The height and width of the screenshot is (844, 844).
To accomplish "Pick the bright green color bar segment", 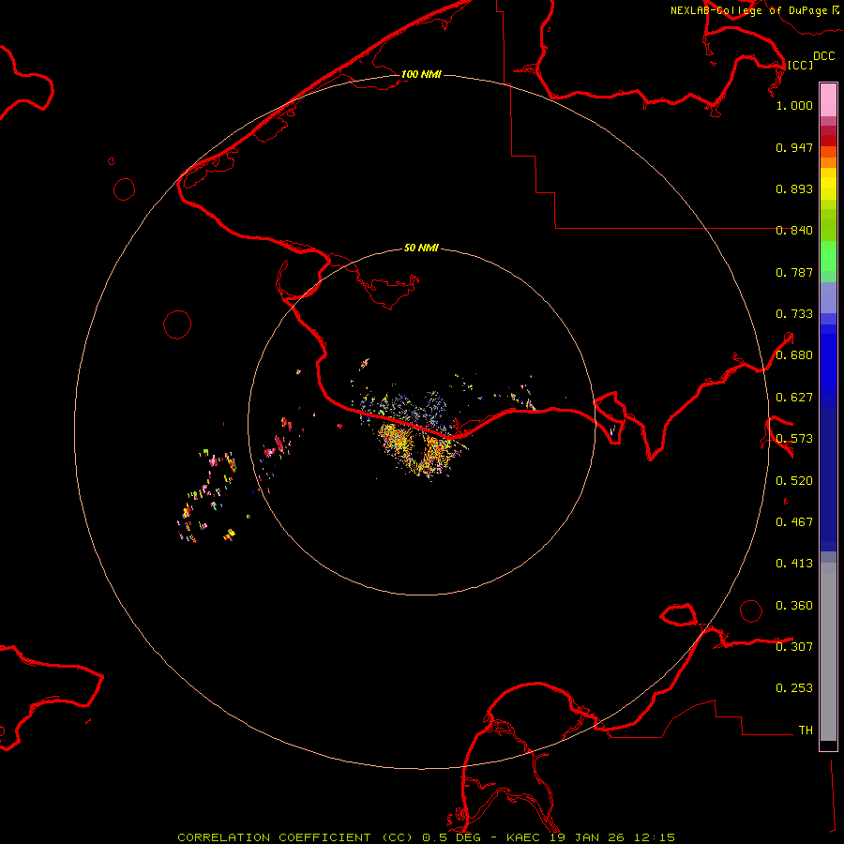I will (x=828, y=261).
